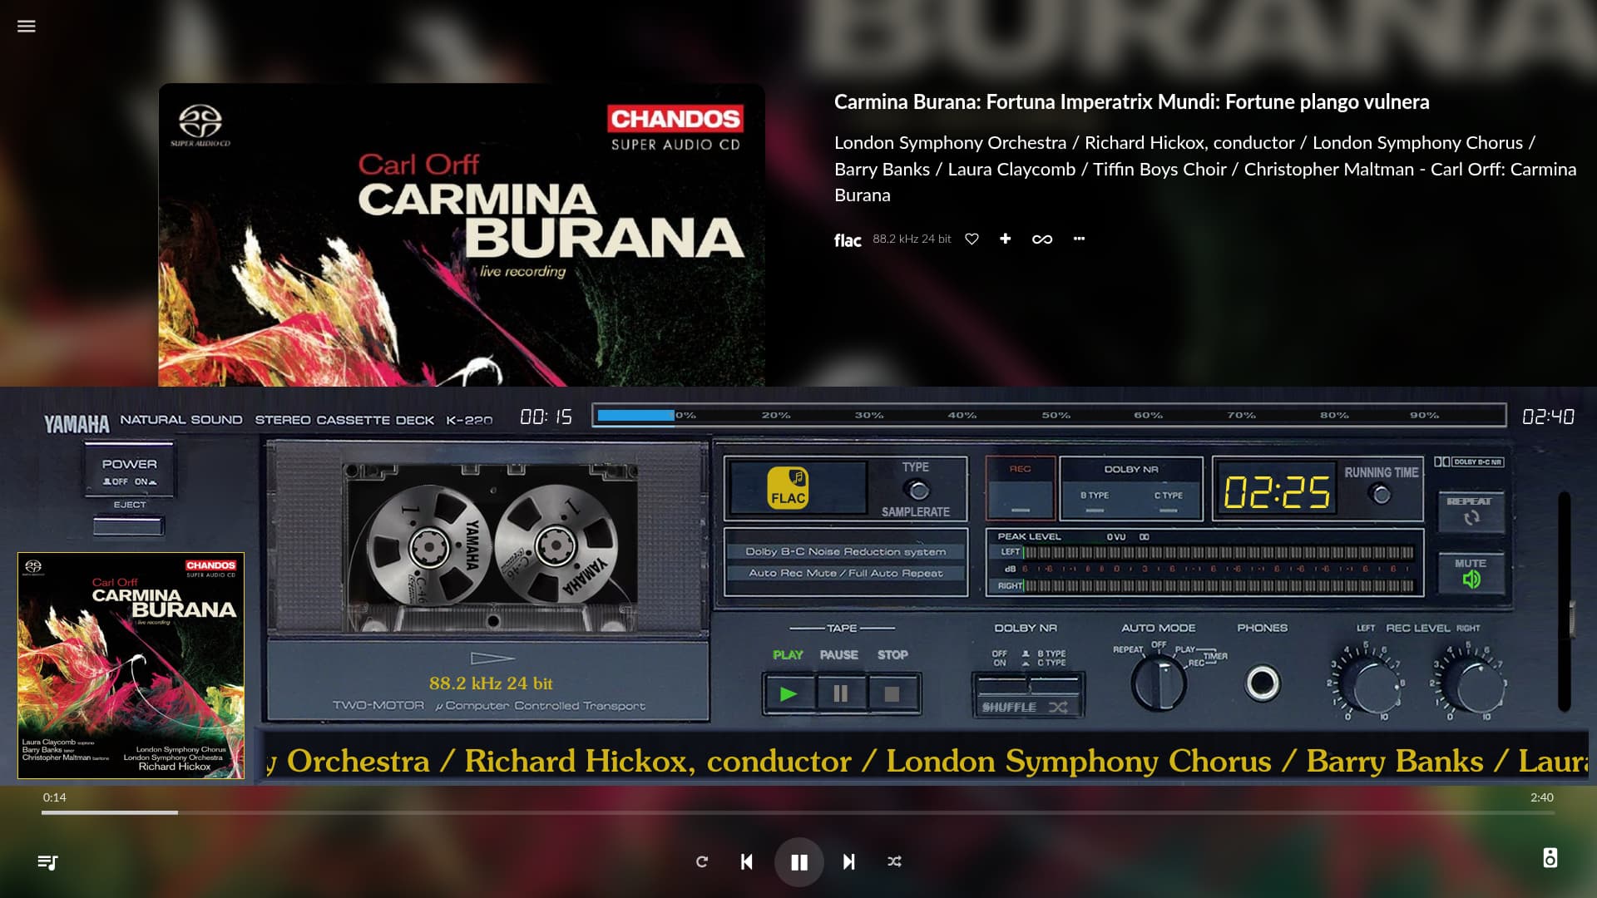
Task: Open the play queue icon
Action: (47, 862)
